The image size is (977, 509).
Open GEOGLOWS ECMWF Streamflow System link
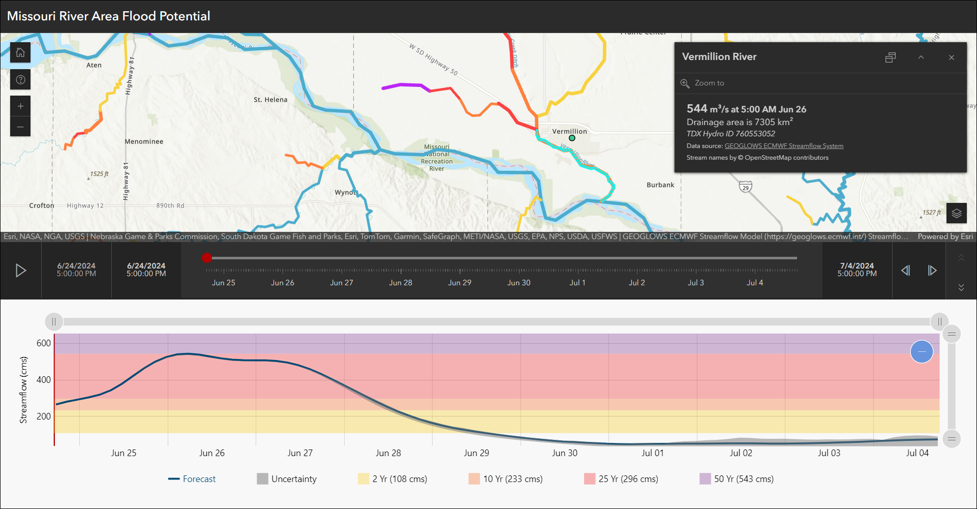pos(784,146)
